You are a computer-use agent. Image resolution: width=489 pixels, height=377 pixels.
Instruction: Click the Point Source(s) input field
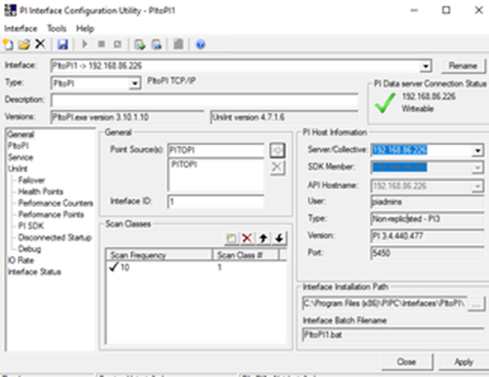[x=216, y=151]
